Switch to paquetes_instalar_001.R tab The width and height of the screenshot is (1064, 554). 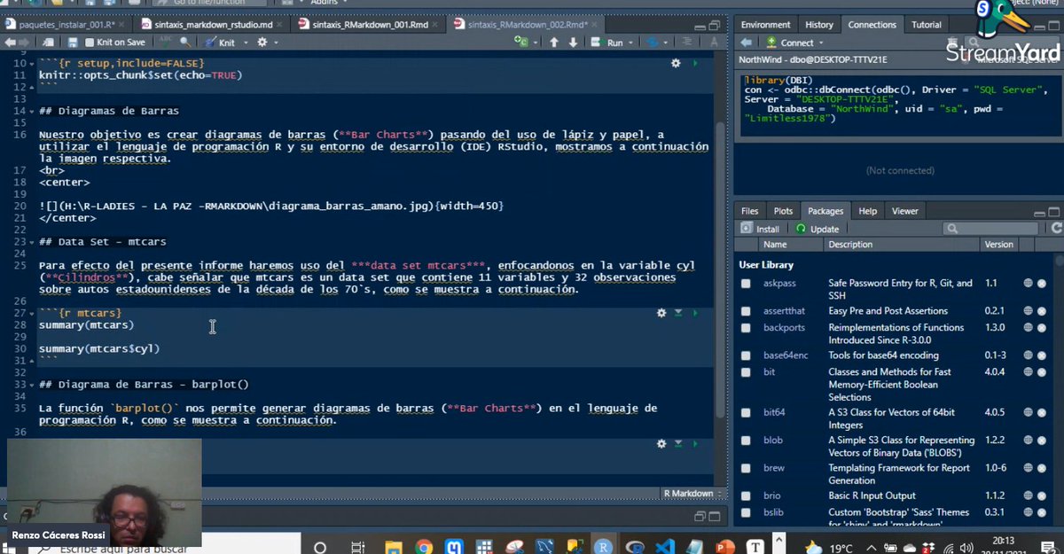click(x=66, y=24)
